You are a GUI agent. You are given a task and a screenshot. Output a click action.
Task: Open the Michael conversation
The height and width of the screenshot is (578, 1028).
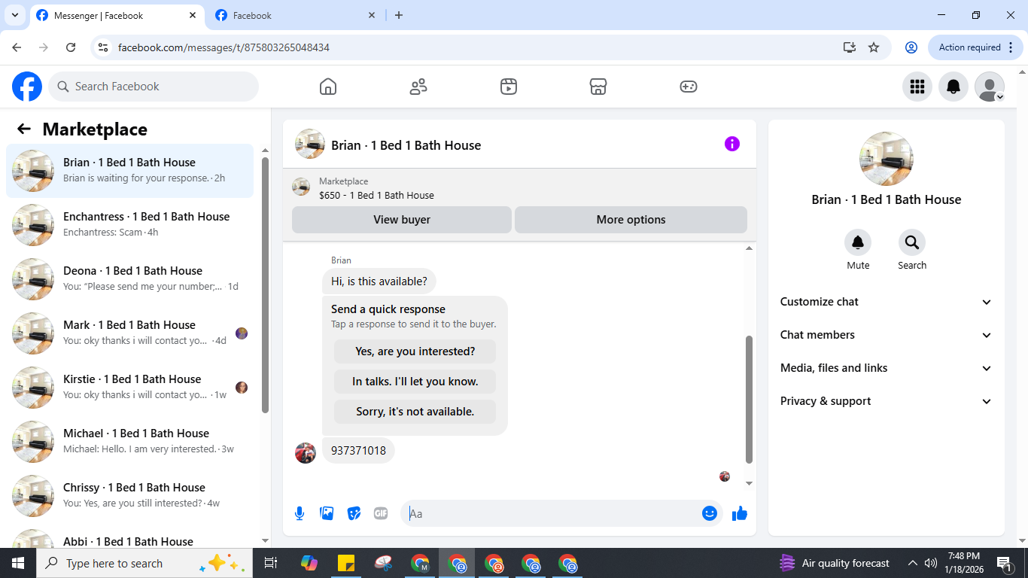tap(130, 442)
